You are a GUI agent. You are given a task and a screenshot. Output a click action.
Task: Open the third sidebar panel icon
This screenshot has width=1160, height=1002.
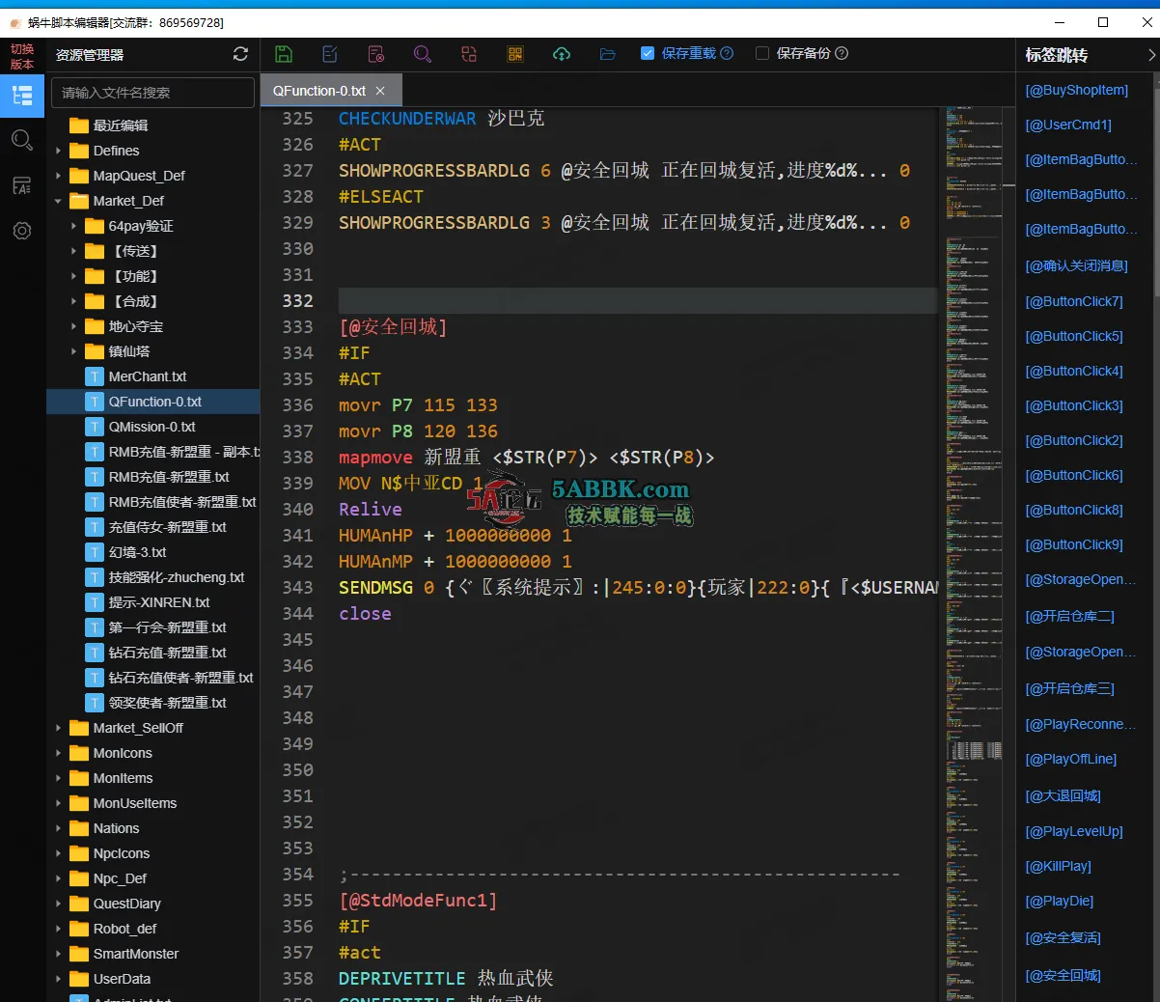(22, 185)
